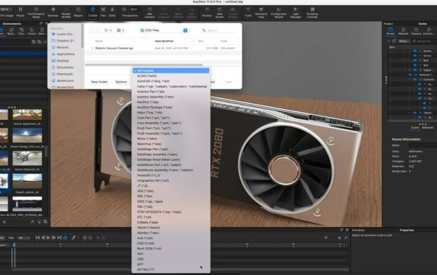Open Applications in the dialog sidebar
Image resolution: width=437 pixels, height=275 pixels.
pos(66,54)
